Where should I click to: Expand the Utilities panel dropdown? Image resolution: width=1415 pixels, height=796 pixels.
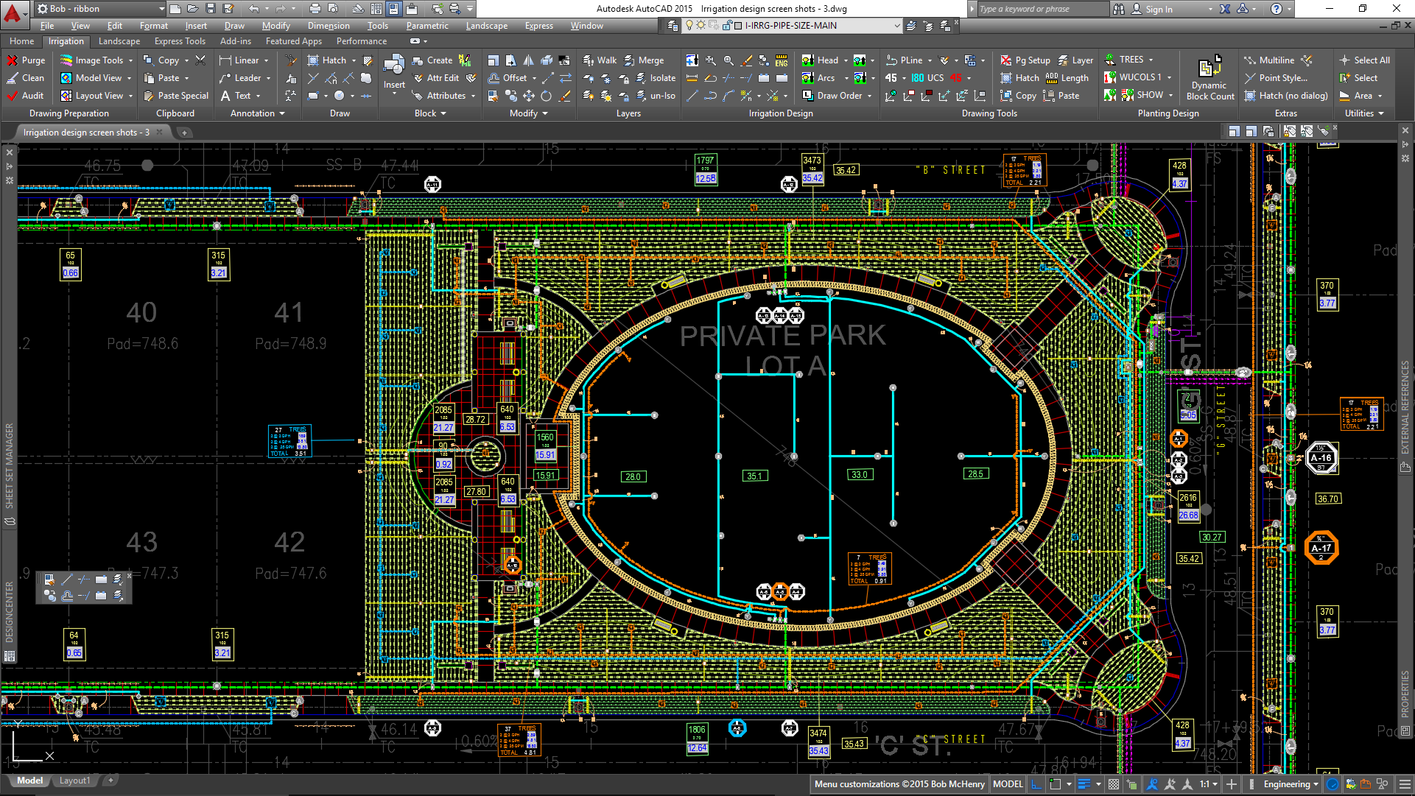1381,114
